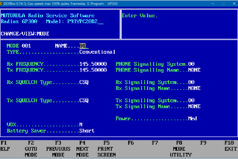Click the DOSBox icon in title bar
The image size is (238, 159).
(1, 4)
